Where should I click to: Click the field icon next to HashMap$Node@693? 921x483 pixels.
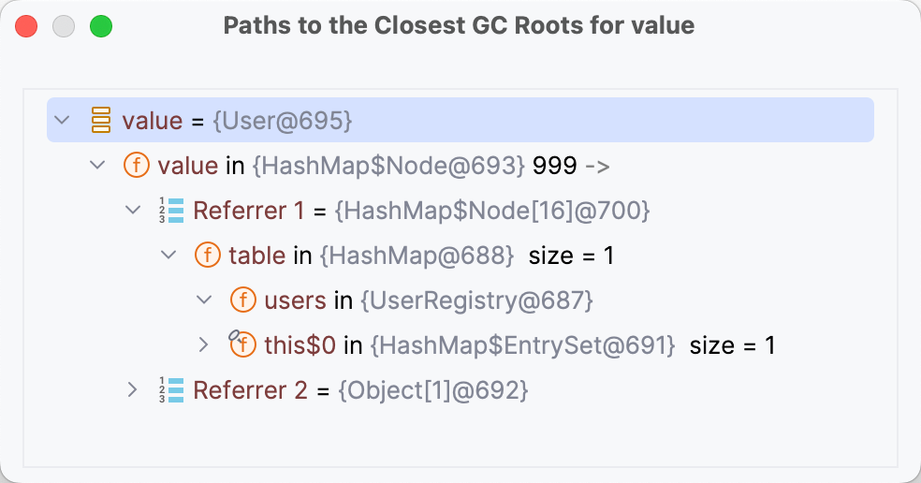137,166
